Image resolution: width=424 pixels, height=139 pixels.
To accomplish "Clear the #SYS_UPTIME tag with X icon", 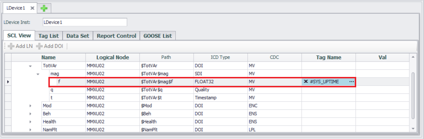I will pyautogui.click(x=306, y=82).
